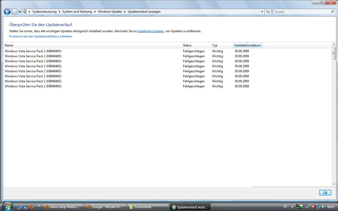Open the Installierte Updates link
The image size is (338, 211).
tap(151, 31)
